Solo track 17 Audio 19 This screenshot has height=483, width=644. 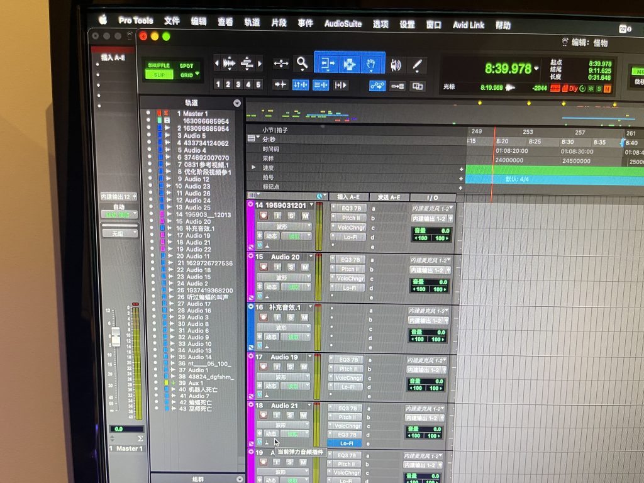pos(291,367)
